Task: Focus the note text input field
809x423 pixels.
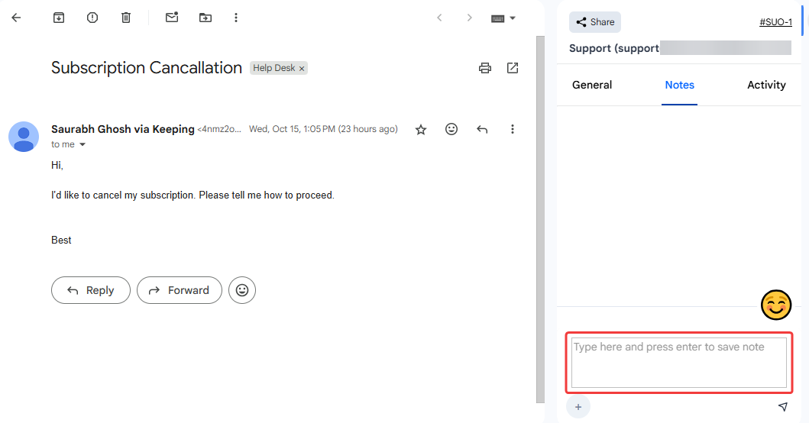Action: coord(678,363)
